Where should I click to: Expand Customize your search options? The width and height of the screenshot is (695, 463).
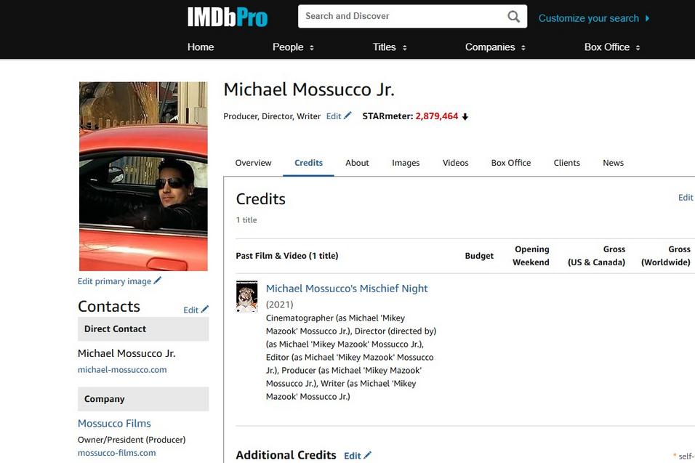[594, 18]
